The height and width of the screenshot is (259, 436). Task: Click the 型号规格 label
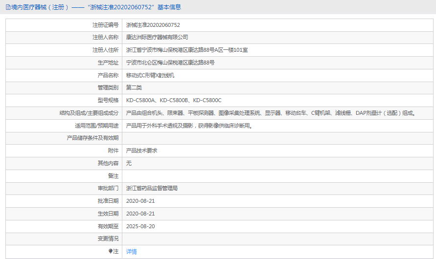click(x=108, y=100)
